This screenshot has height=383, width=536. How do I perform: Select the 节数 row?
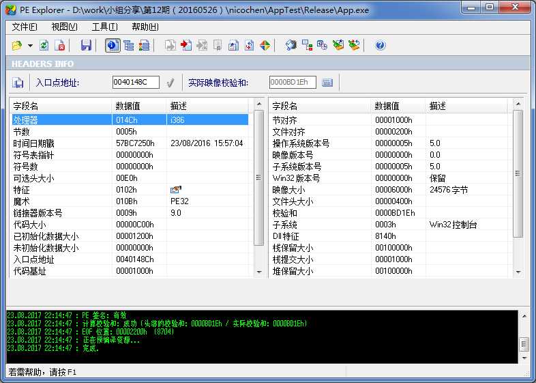(130, 132)
